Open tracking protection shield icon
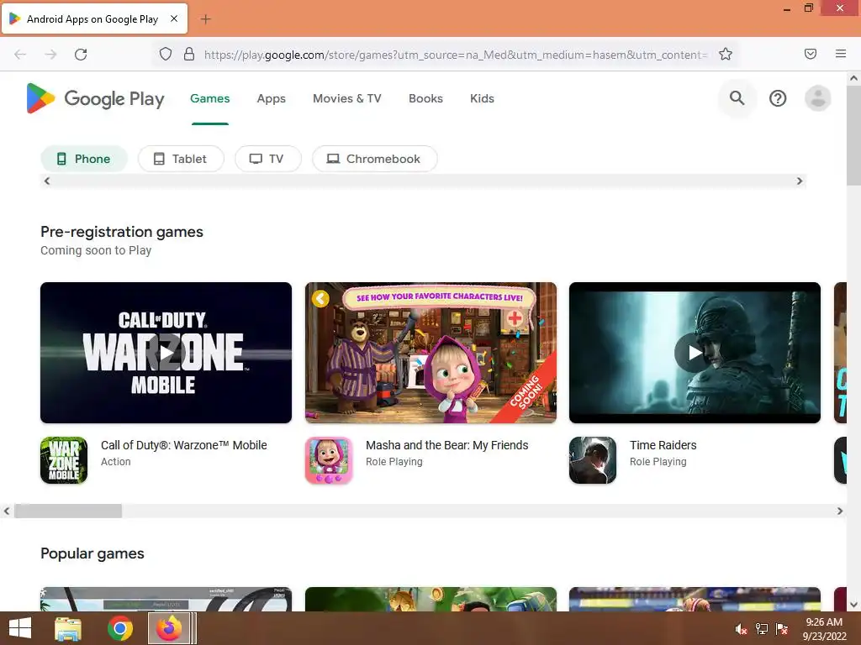Viewport: 861px width, 645px height. pos(166,54)
